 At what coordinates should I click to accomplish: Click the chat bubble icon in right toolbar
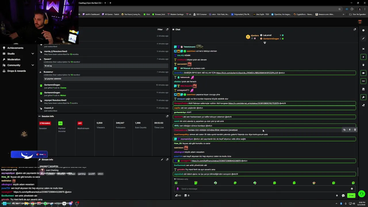[x=363, y=73]
